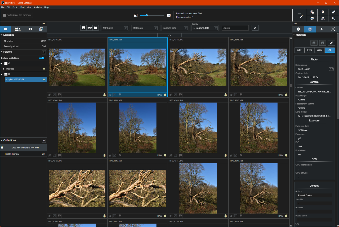
Task: Add a new folder with plus button
Action: pyautogui.click(x=44, y=52)
